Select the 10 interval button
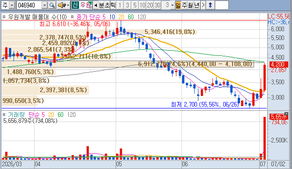The height and width of the screenshot is (169, 292). pos(142,5)
